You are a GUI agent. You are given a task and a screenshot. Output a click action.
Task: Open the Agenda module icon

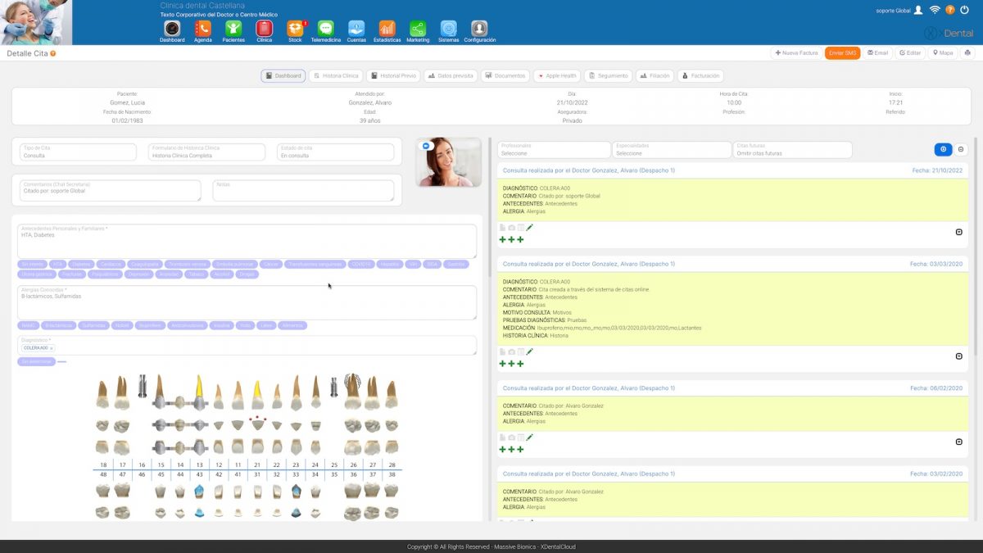(x=202, y=29)
